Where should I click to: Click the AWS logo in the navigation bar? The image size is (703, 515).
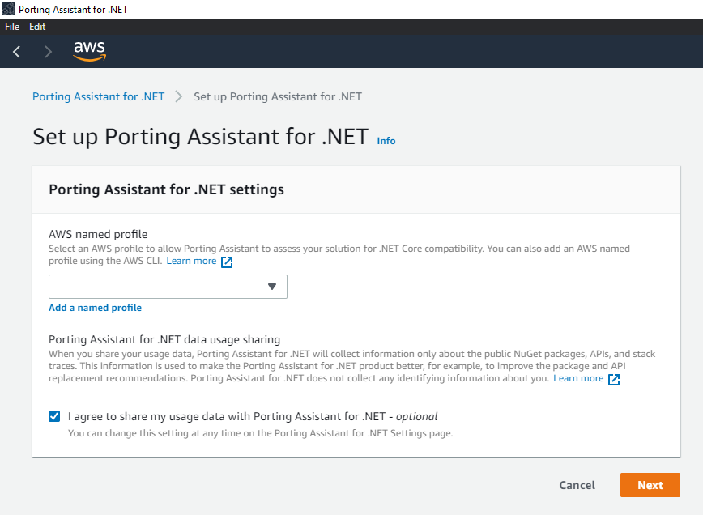point(89,51)
